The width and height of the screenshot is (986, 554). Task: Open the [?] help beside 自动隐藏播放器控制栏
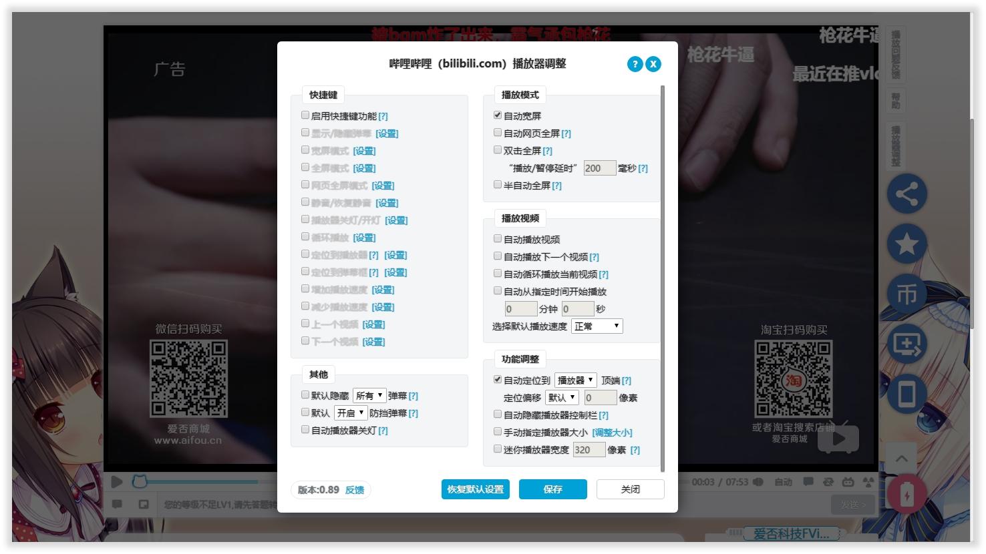(604, 415)
